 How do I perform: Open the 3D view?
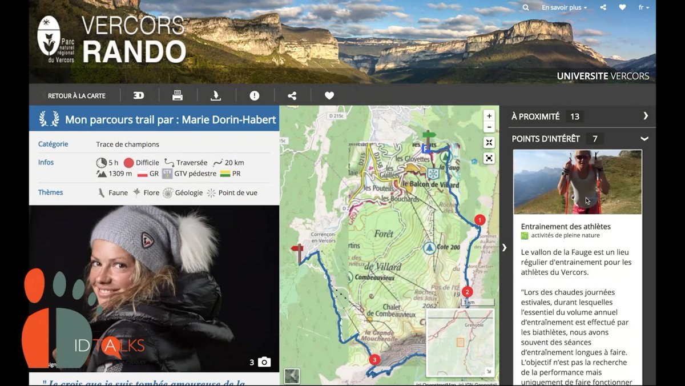139,95
